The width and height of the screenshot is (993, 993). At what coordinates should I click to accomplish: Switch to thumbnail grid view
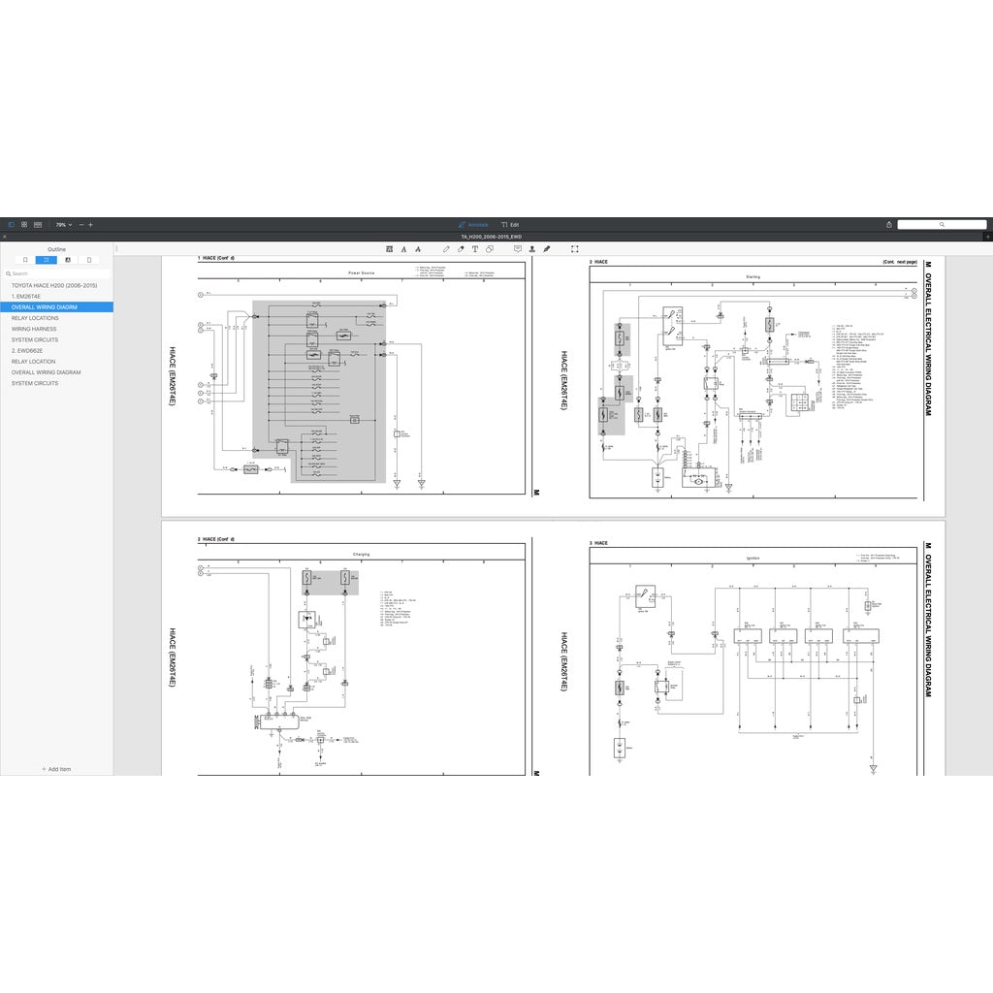click(x=24, y=224)
